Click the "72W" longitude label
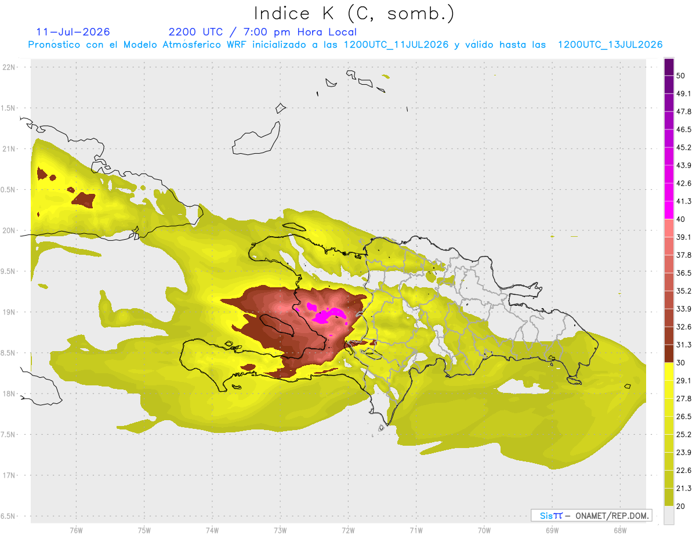The height and width of the screenshot is (538, 696). [348, 530]
